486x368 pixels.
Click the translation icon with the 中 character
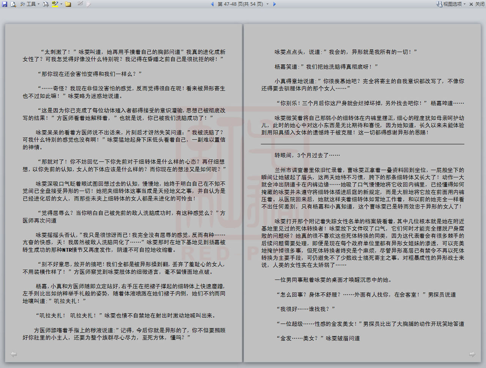click(46, 4)
